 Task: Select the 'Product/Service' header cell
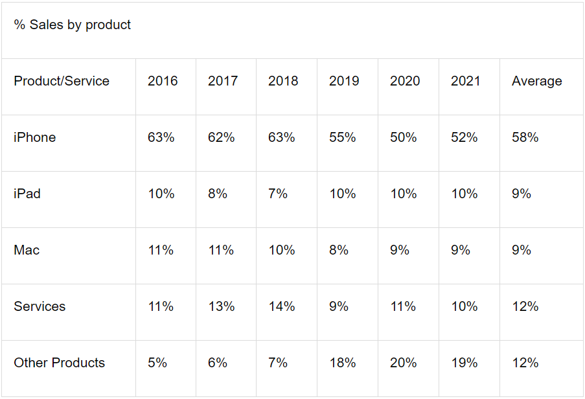(62, 81)
